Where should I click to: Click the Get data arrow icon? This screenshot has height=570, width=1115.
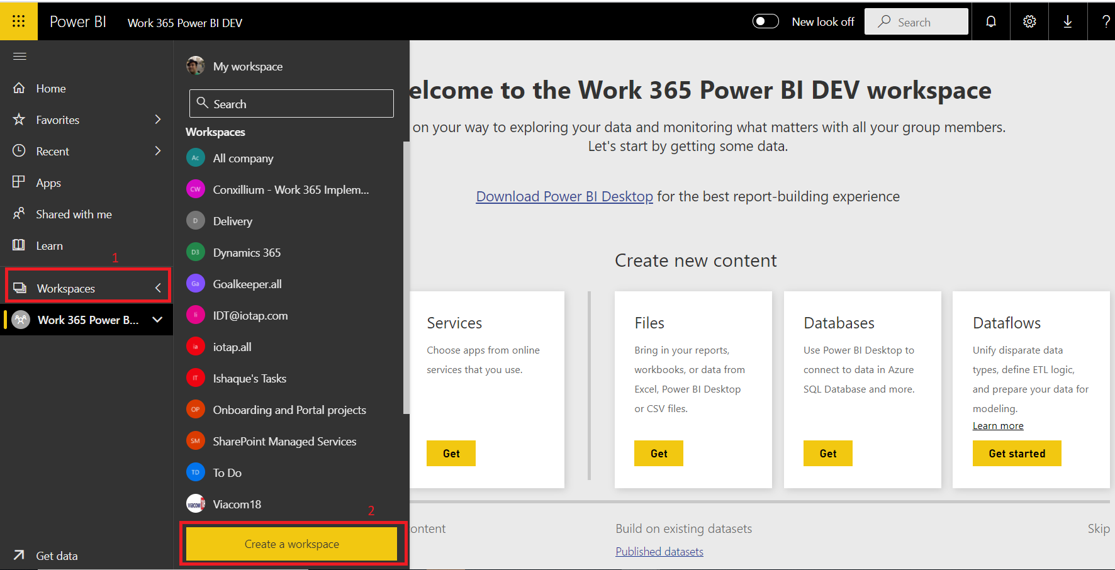pos(20,555)
